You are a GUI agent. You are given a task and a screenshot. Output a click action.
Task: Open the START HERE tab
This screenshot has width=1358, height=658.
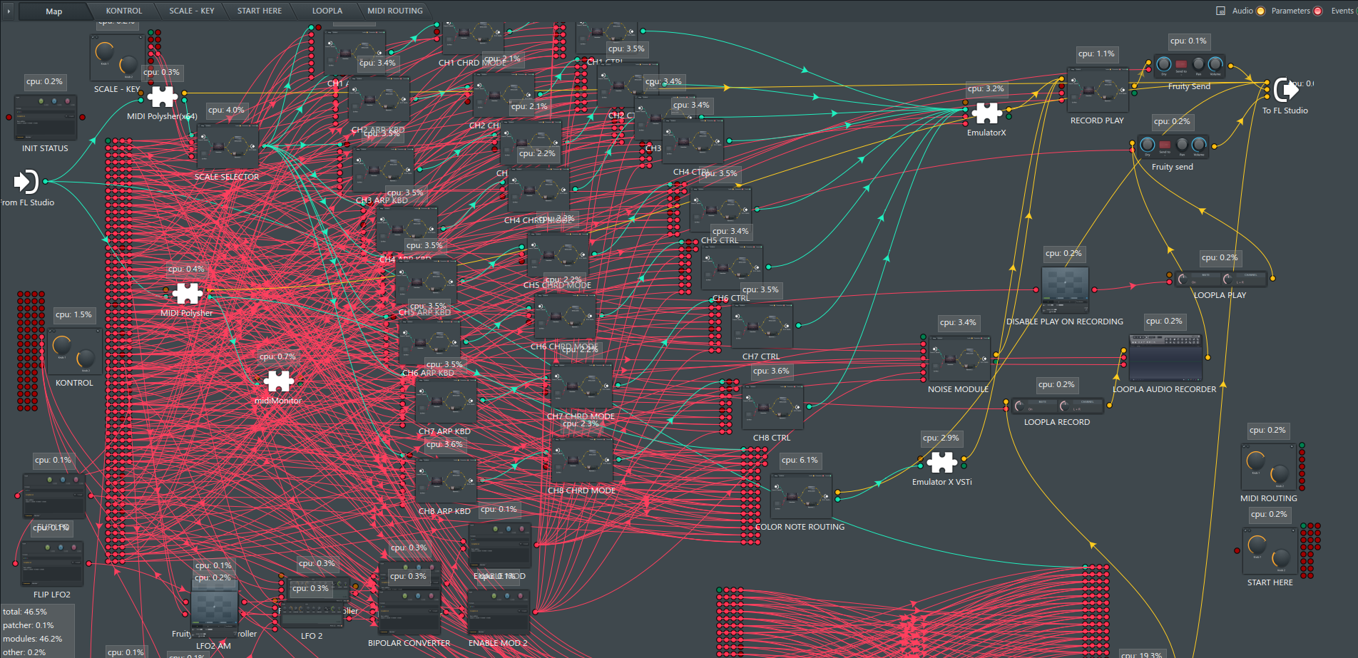click(x=259, y=11)
